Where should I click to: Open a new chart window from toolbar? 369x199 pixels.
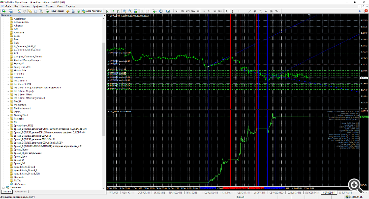(x=3, y=11)
